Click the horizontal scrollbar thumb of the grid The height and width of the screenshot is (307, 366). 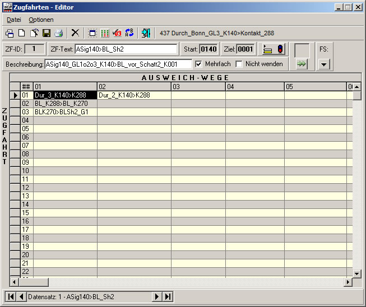(34, 282)
